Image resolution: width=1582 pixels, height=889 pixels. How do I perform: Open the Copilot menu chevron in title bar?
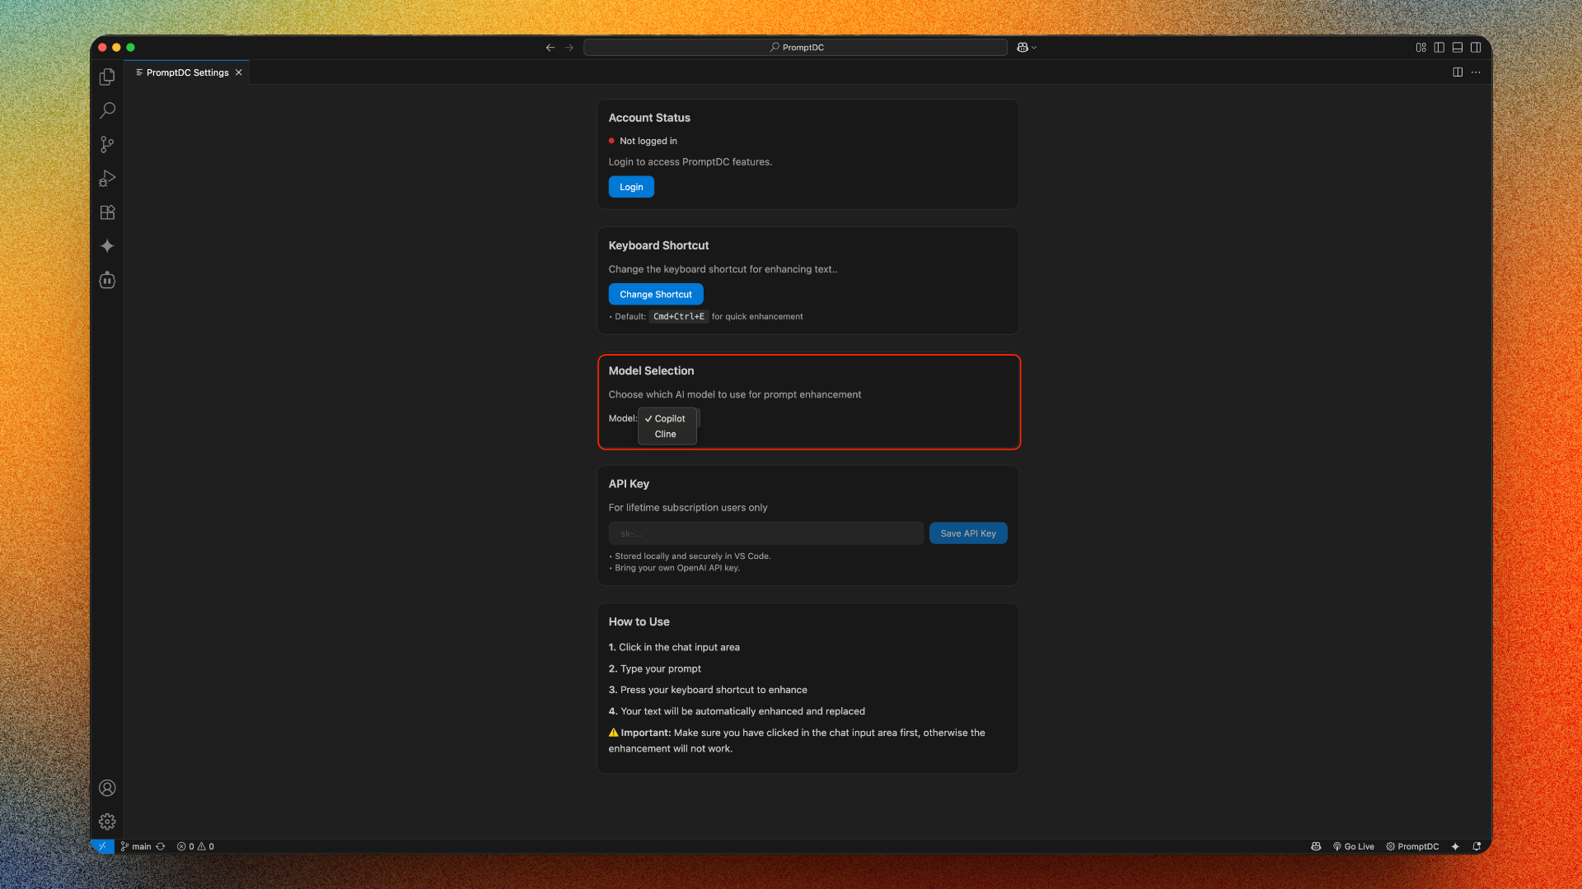point(1034,48)
